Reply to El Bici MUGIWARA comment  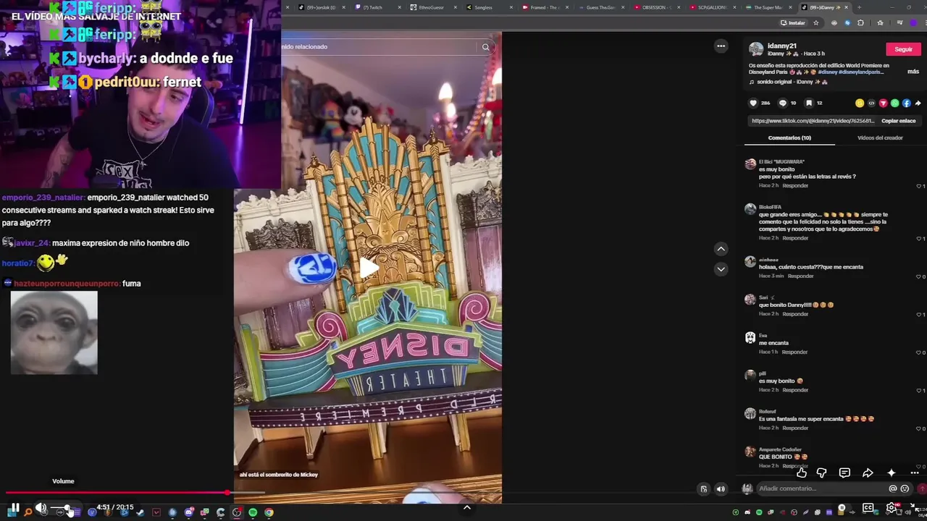click(795, 185)
